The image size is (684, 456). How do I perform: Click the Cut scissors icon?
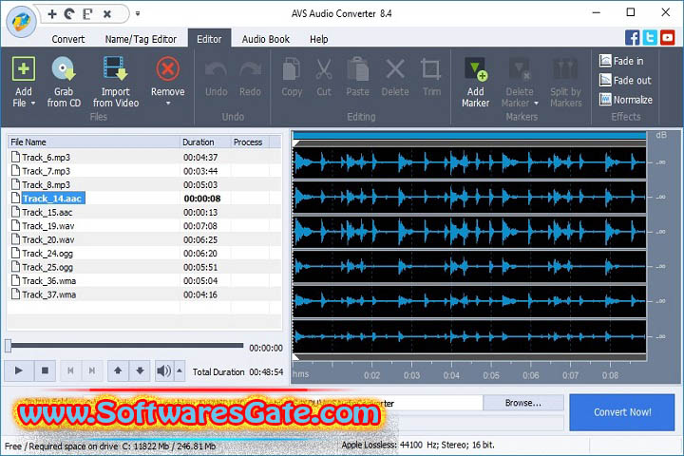[x=324, y=69]
